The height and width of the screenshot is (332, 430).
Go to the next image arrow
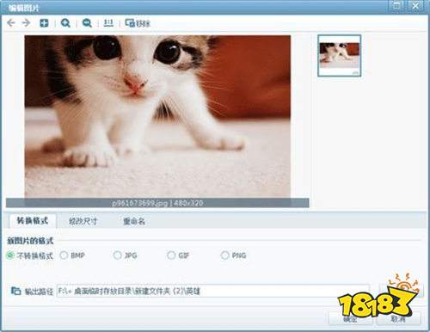(x=26, y=22)
